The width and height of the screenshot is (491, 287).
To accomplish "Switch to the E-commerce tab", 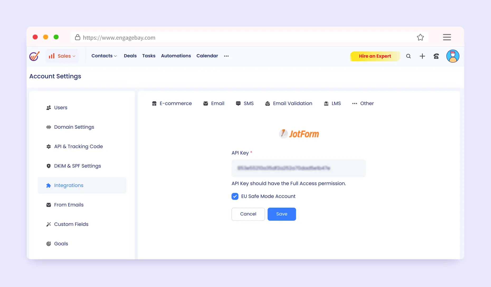I will click(x=172, y=103).
